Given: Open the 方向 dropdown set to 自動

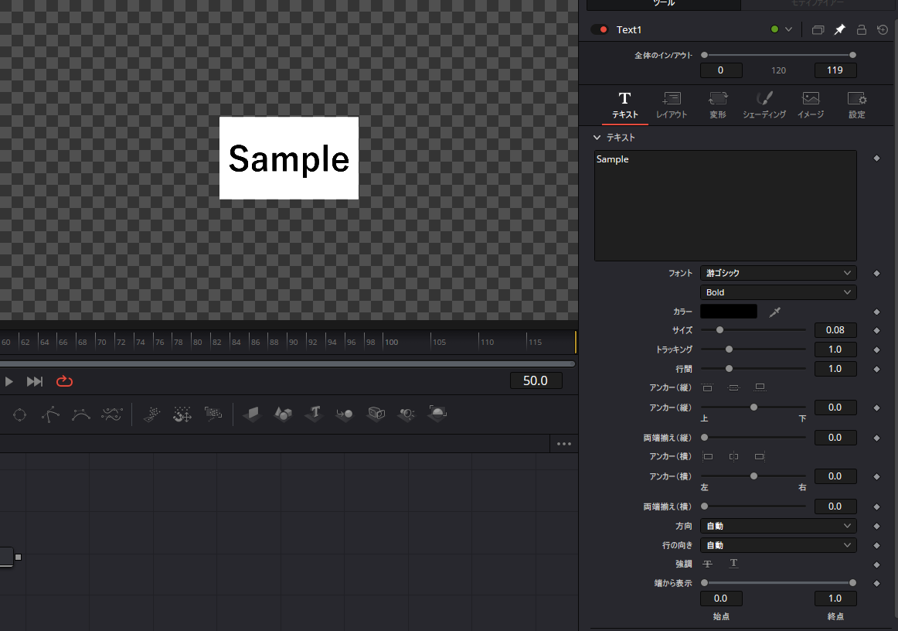Looking at the screenshot, I should point(777,525).
